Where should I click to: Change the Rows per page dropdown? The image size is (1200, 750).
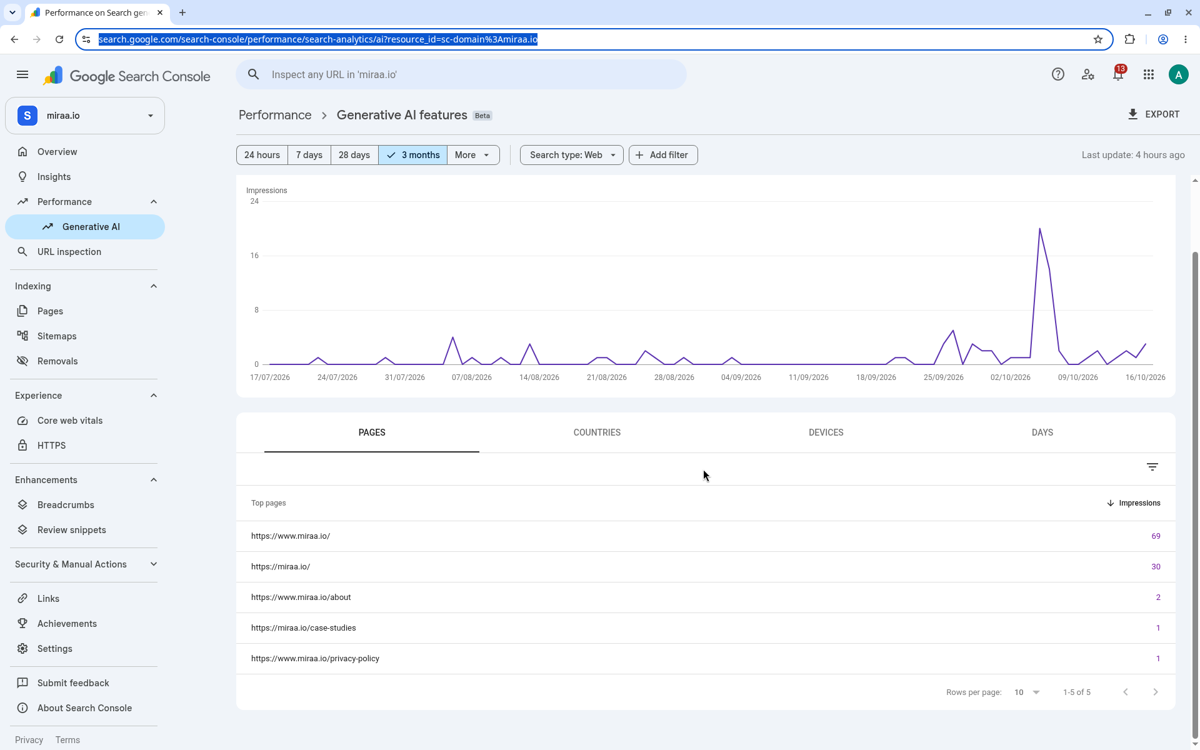[1027, 692]
